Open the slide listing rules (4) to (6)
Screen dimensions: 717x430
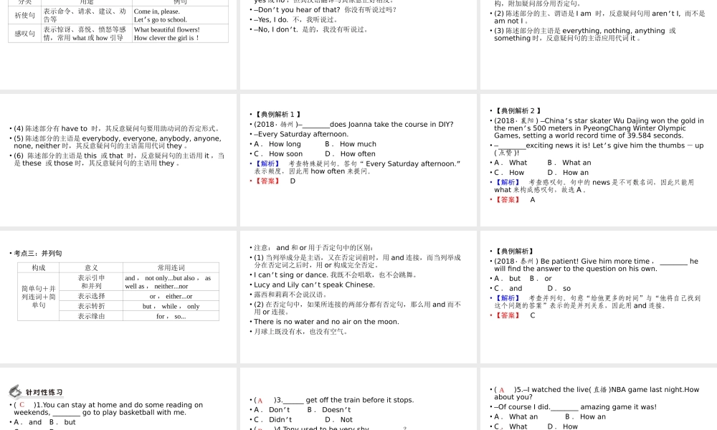(x=118, y=160)
